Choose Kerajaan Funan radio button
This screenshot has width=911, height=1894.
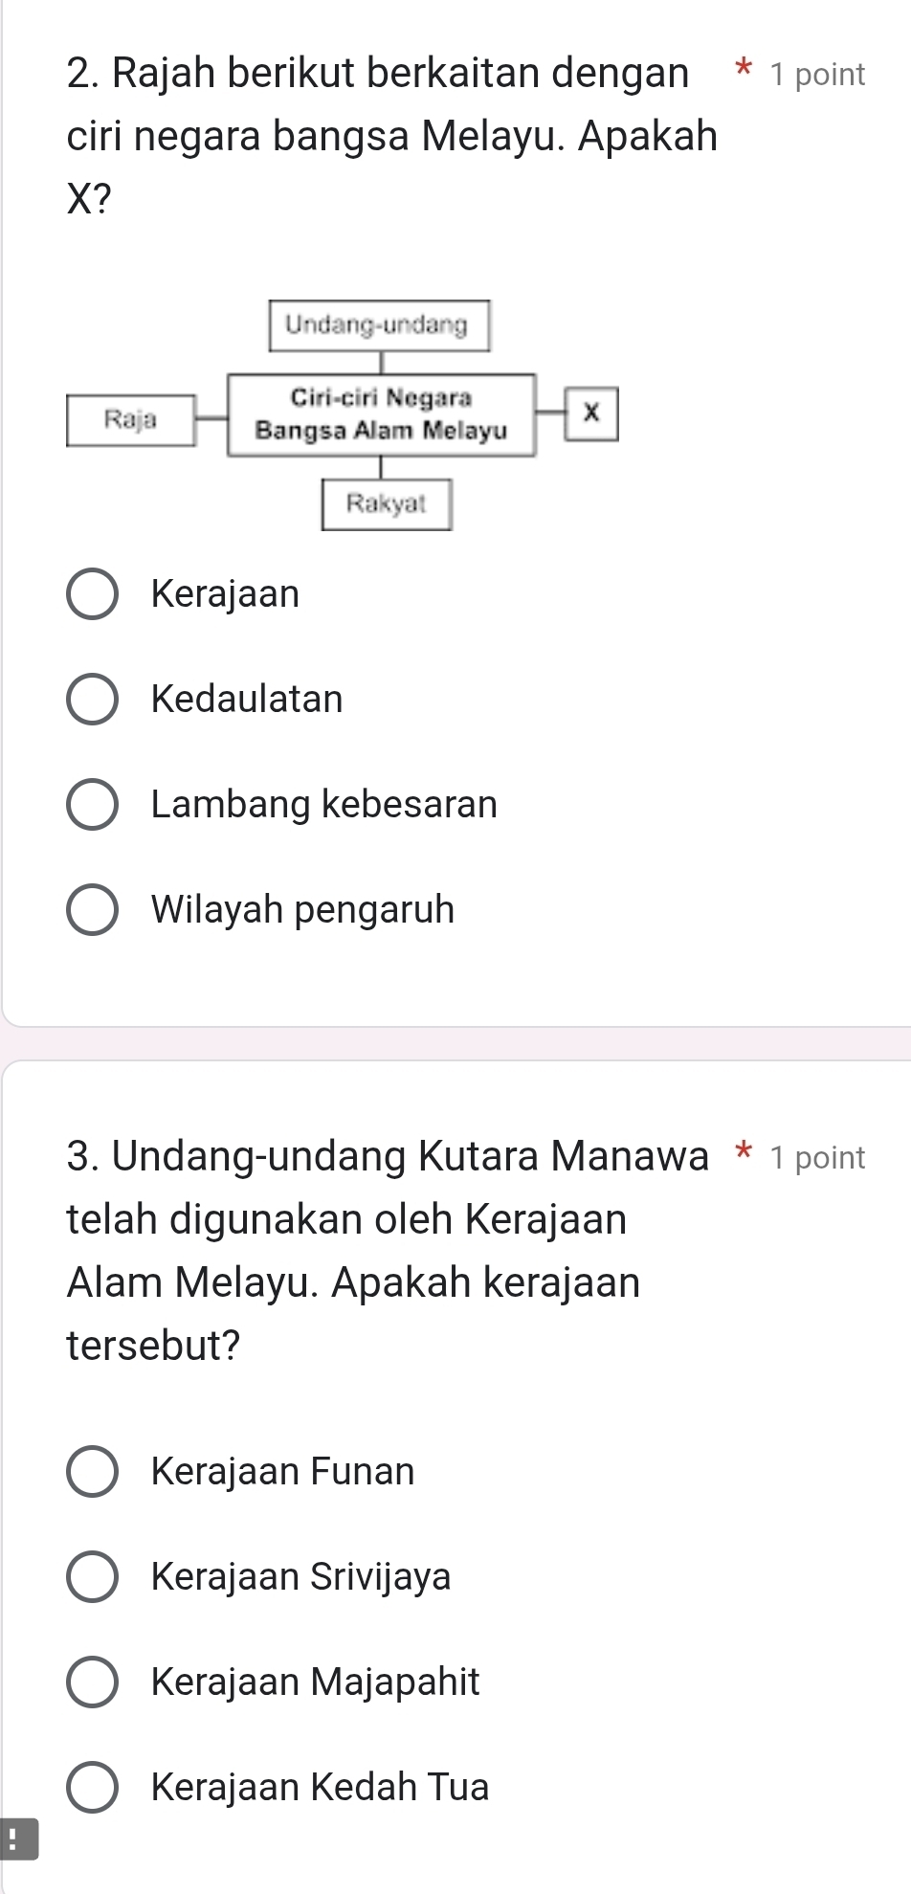(93, 1471)
